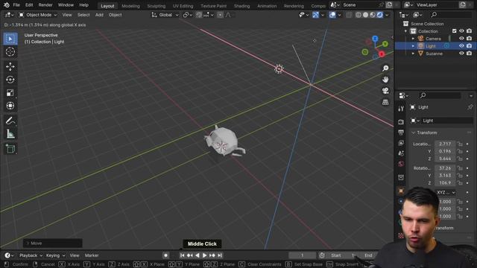Expand the Light outliner item

(x=413, y=46)
